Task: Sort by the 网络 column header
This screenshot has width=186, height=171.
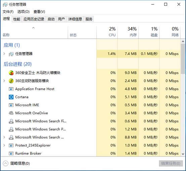Action: coord(170,33)
